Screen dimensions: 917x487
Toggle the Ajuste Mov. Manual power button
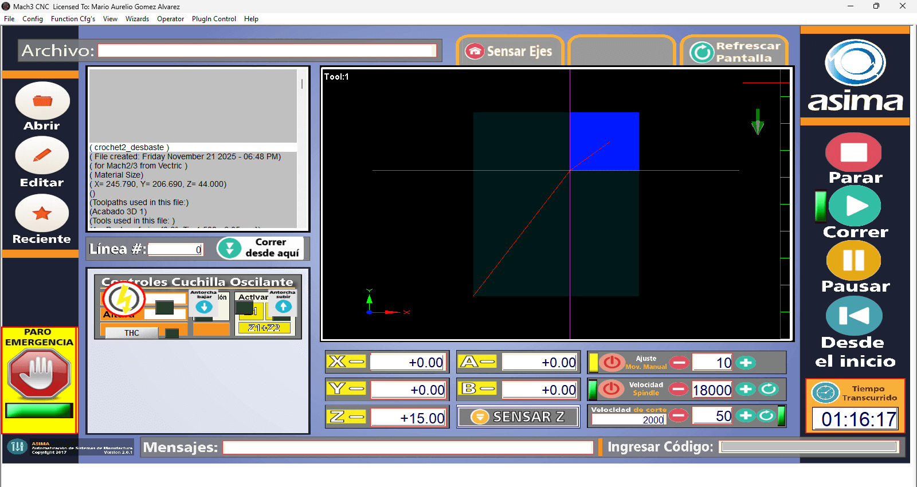612,362
